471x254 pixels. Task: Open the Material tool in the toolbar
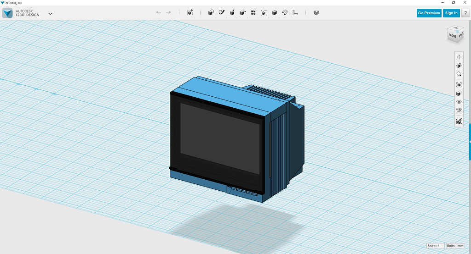(x=316, y=12)
